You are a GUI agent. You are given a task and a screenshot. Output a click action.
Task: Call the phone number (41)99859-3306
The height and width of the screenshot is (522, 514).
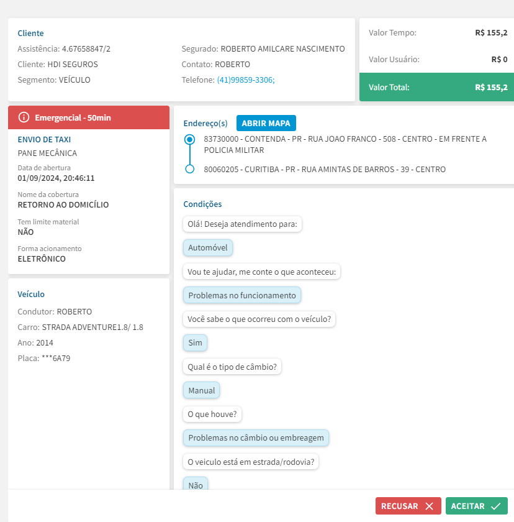245,80
